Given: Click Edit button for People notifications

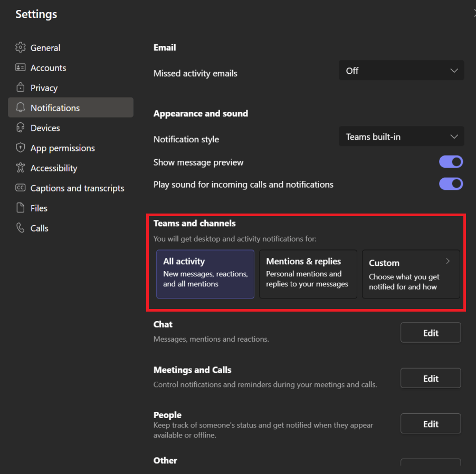Looking at the screenshot, I should [x=431, y=423].
